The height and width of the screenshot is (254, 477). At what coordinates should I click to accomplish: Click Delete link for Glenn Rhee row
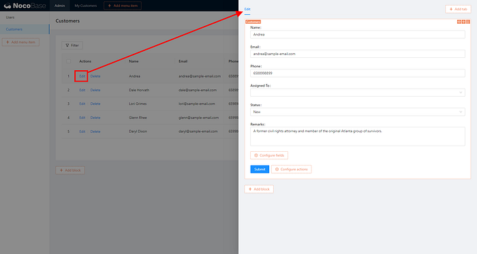[95, 118]
